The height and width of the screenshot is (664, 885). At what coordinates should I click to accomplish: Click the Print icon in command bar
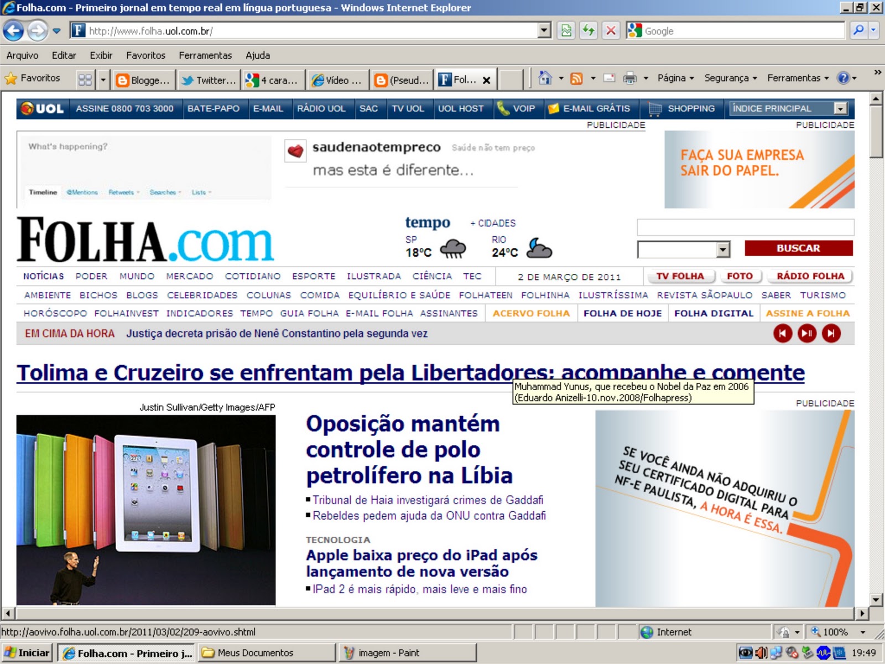(629, 79)
